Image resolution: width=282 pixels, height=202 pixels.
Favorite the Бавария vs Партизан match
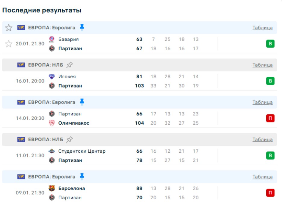(x=9, y=44)
